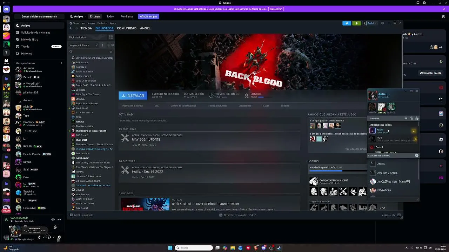Show the Todos friends tab in Discord
Image resolution: width=449 pixels, height=252 pixels.
(110, 16)
